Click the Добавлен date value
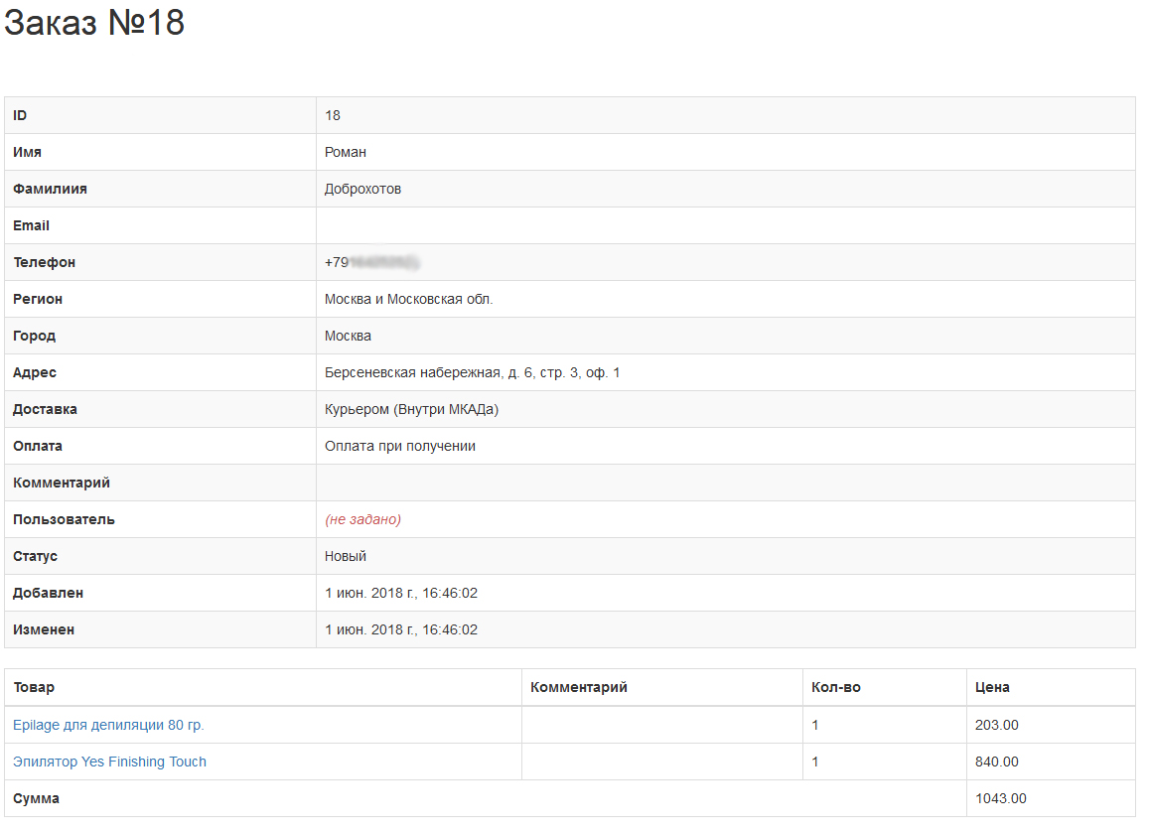Viewport: 1149px width, 832px height. [x=400, y=593]
